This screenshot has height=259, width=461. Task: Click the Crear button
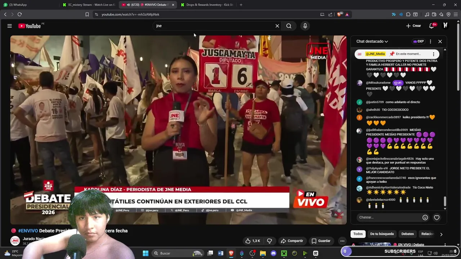point(413,26)
